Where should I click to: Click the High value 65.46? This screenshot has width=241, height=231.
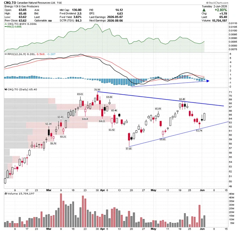[23, 13]
